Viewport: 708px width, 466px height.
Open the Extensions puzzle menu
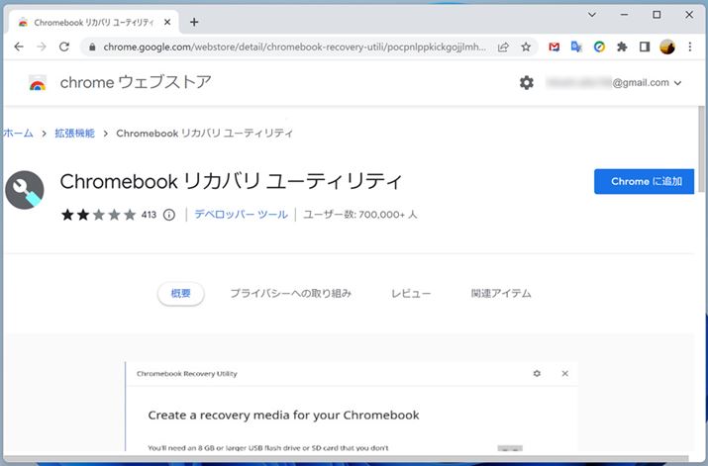[622, 47]
